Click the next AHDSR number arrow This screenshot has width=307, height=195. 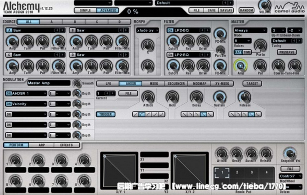click(113, 93)
